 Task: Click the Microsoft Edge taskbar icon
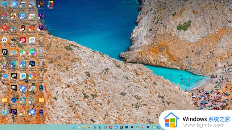pyautogui.click(x=100, y=127)
